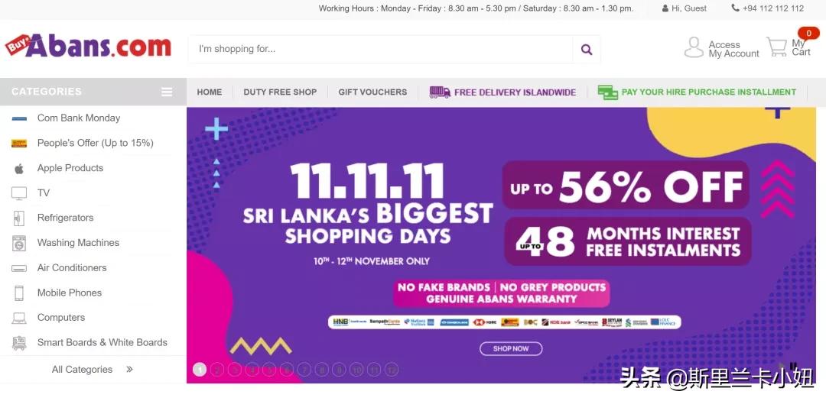
Task: Click the Mobile Phones category icon
Action: pyautogui.click(x=19, y=293)
